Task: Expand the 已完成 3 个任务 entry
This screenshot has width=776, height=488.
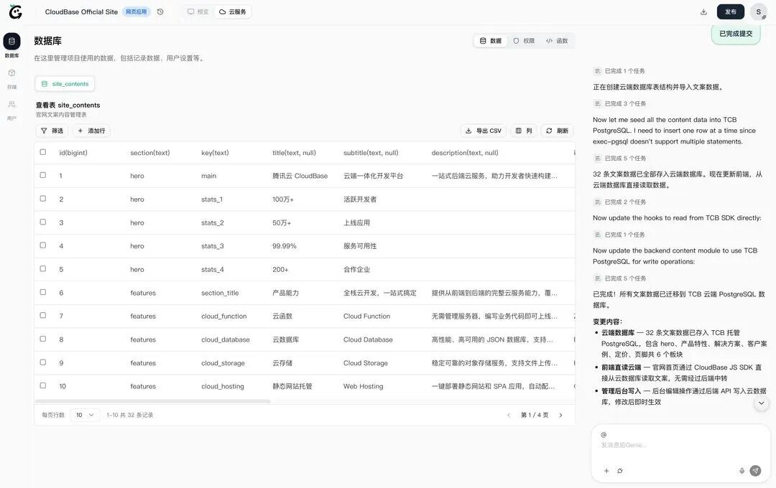Action: (x=619, y=104)
